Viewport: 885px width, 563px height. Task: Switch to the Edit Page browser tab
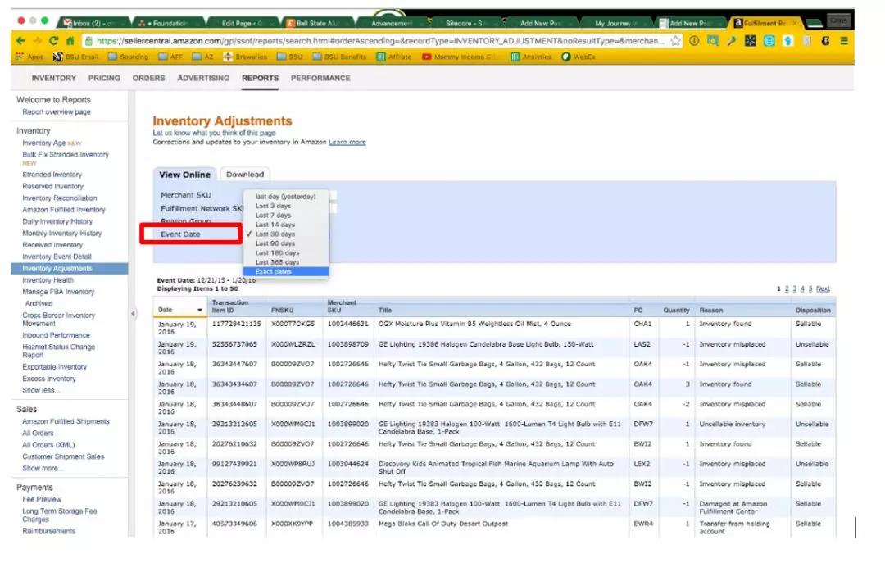point(242,23)
